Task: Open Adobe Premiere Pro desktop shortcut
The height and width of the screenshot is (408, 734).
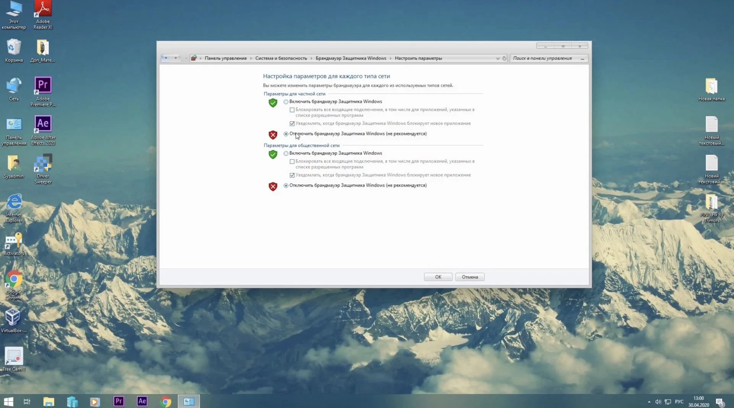Action: (x=43, y=91)
